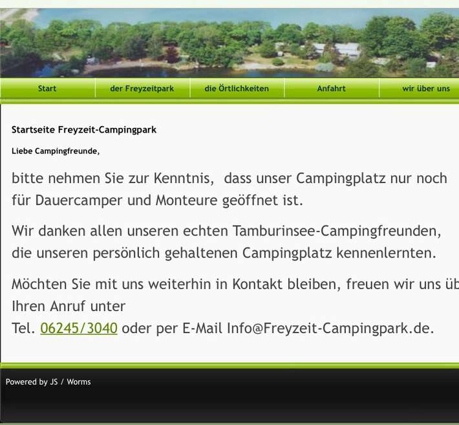Go to the der Freyzeitpark page
The image size is (459, 425).
point(142,89)
